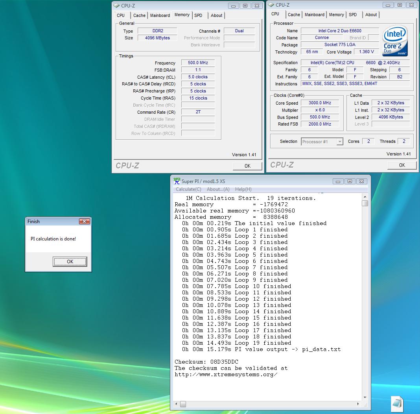Close the CPU-Z Memory window
Image resolution: width=420 pixels, height=414 pixels.
coord(257,6)
